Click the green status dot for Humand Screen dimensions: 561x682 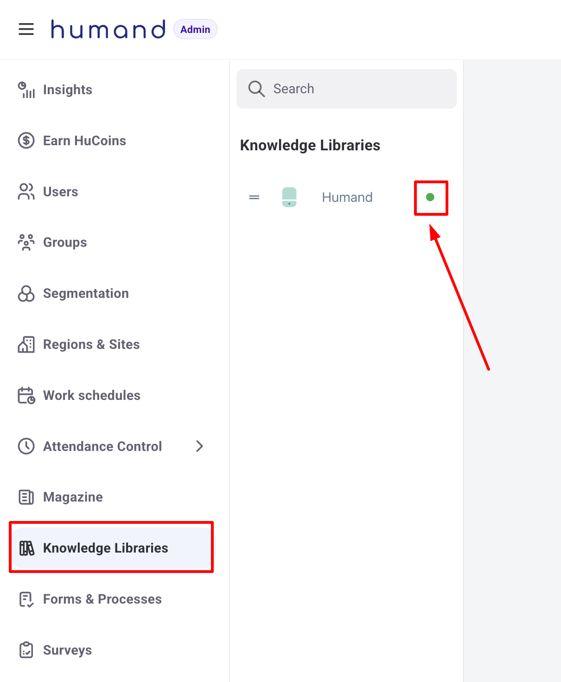(430, 197)
